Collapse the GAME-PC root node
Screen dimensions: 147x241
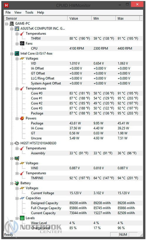pyautogui.click(x=6, y=24)
